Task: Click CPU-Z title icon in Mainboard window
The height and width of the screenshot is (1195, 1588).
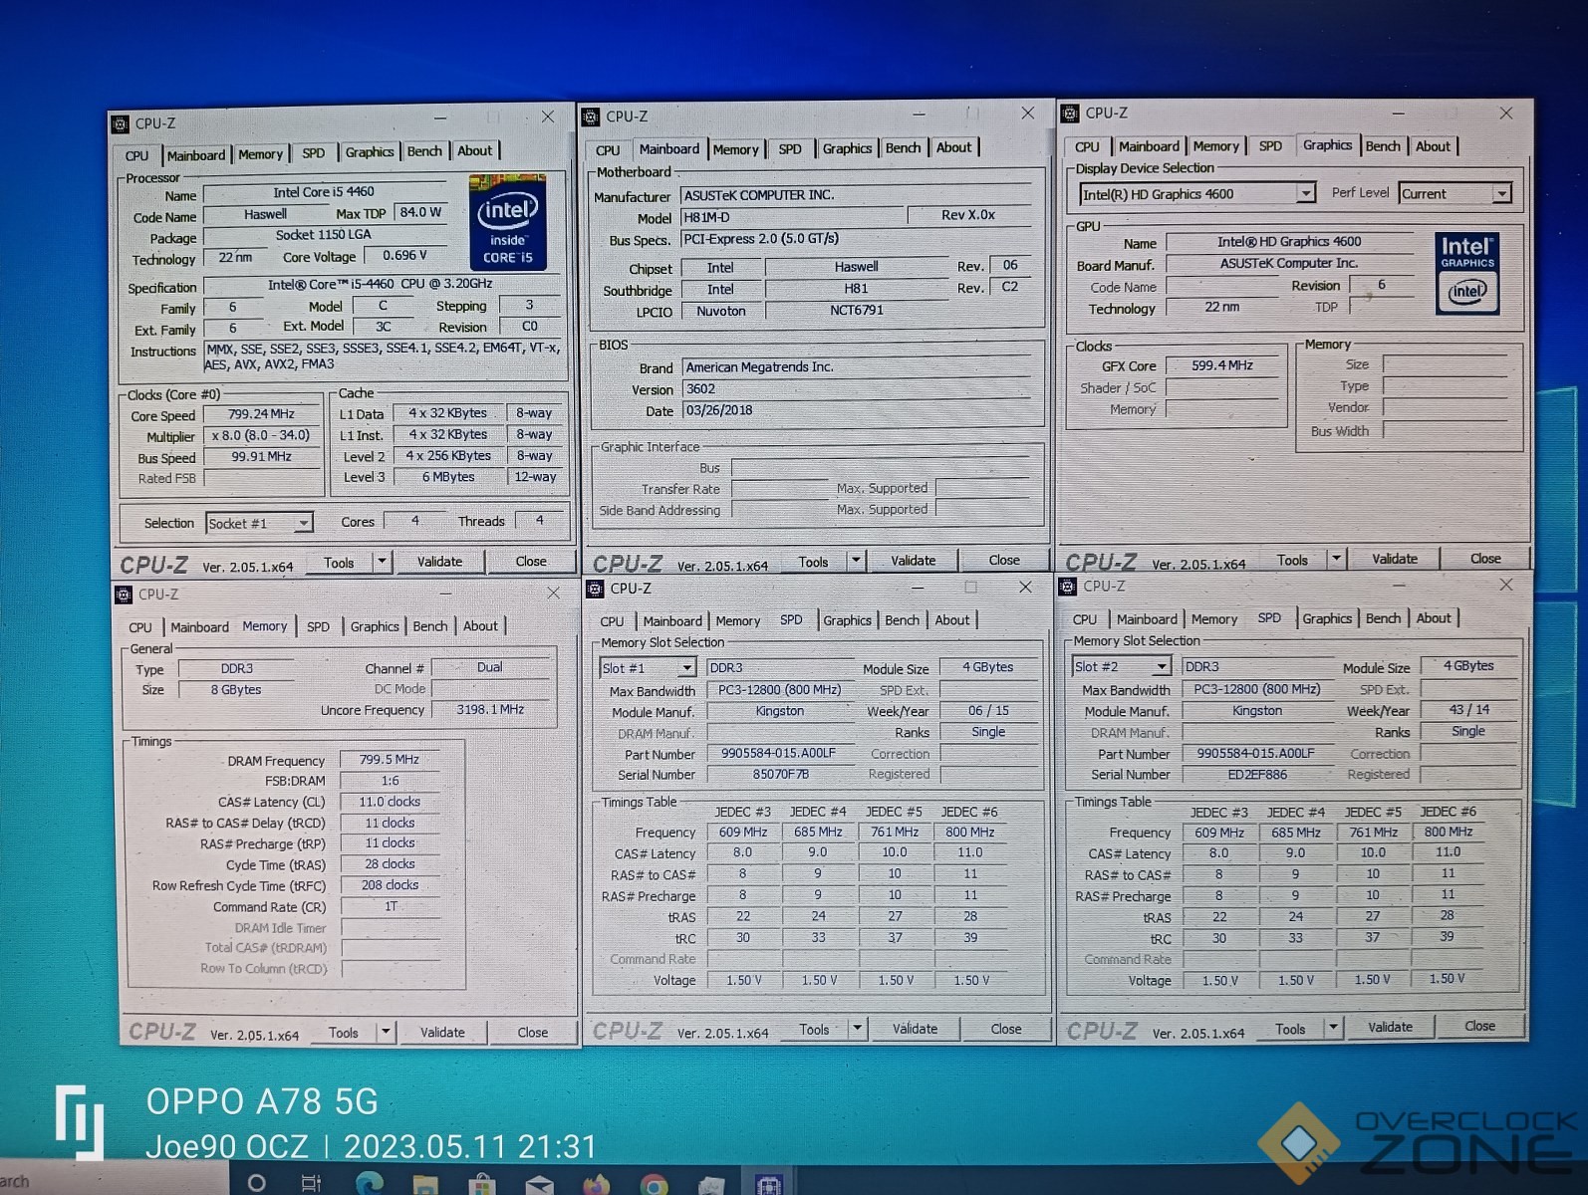Action: (591, 117)
